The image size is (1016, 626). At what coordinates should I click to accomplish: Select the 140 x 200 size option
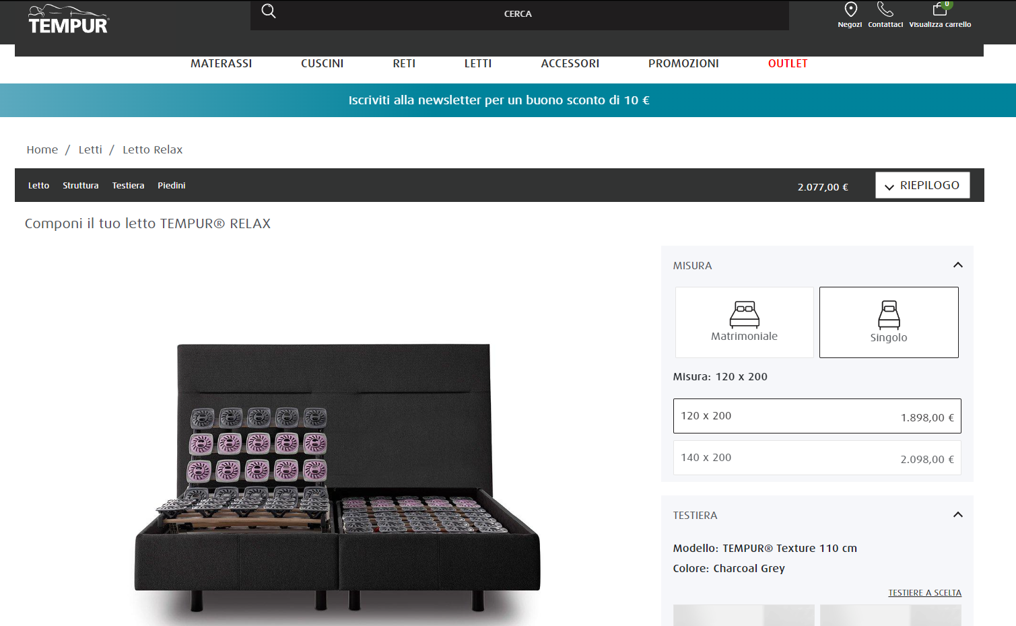pyautogui.click(x=817, y=458)
